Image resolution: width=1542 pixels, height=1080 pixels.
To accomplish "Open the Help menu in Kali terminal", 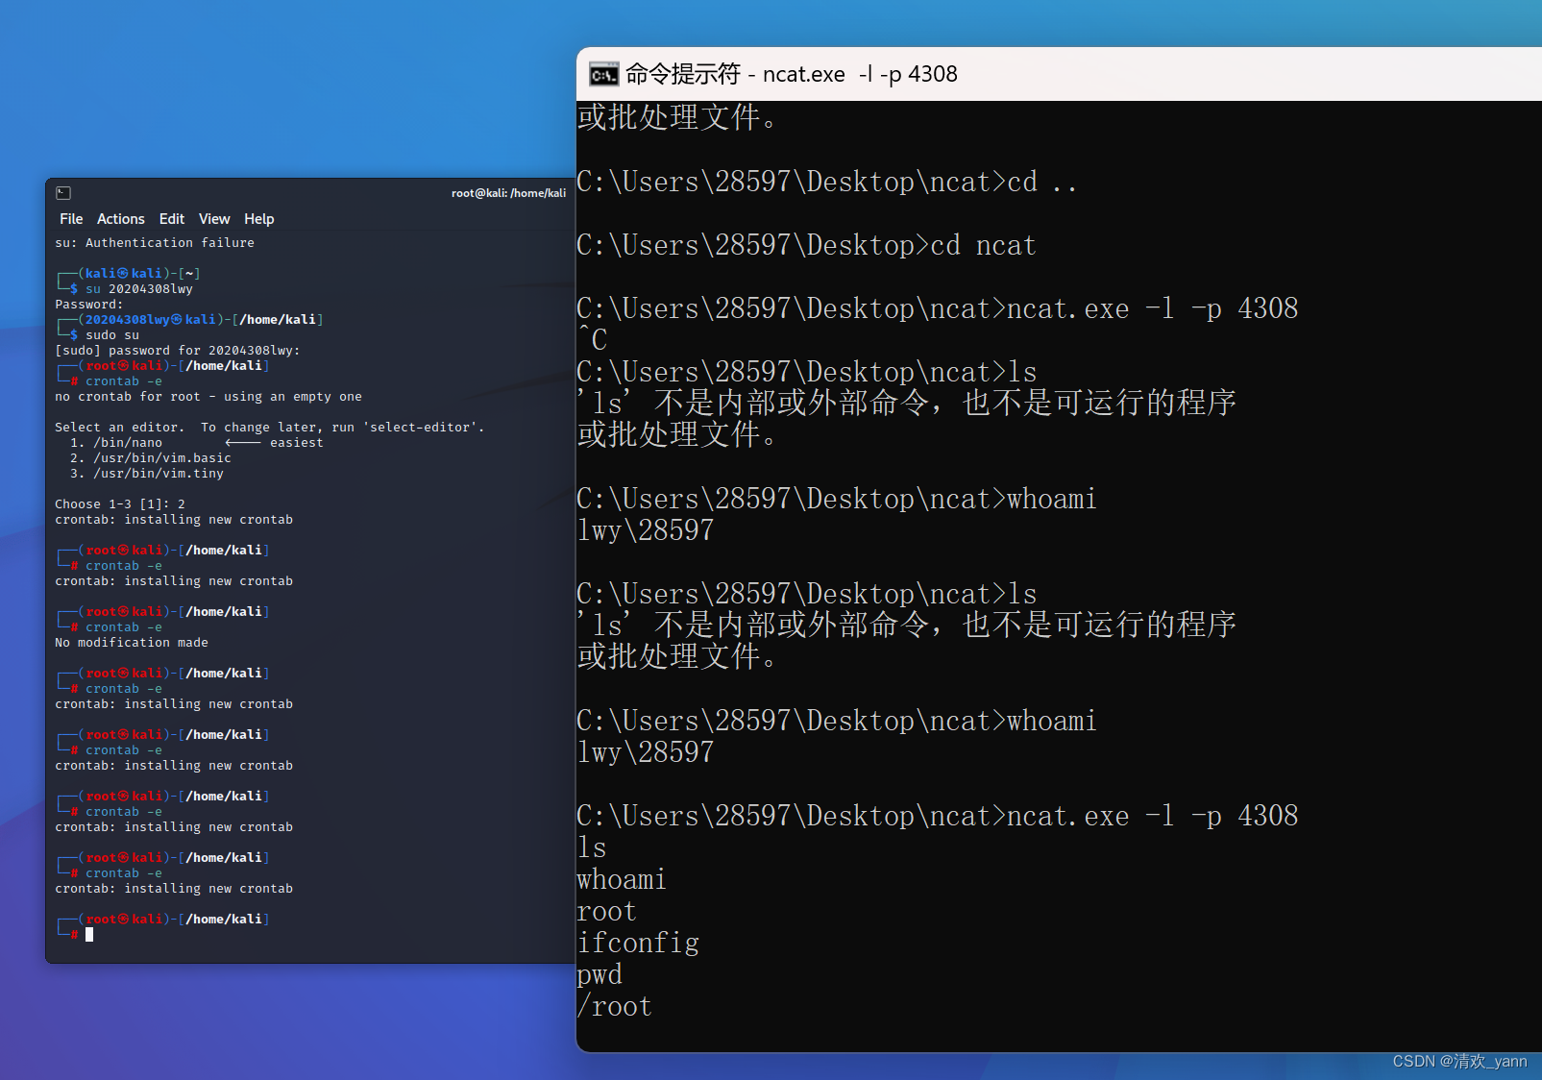I will click(258, 219).
